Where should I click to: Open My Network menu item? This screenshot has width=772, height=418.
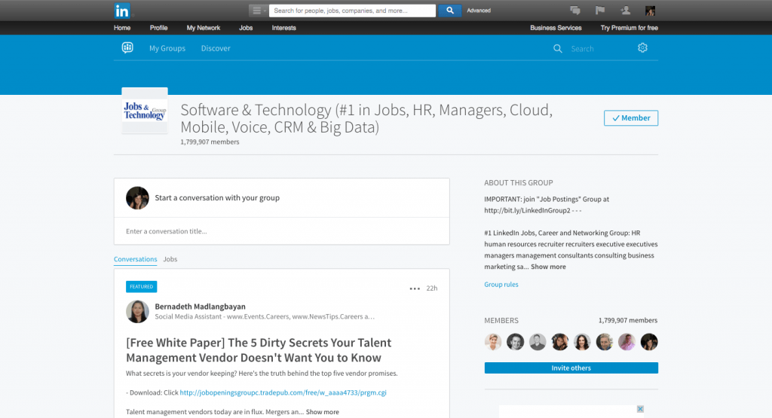204,28
